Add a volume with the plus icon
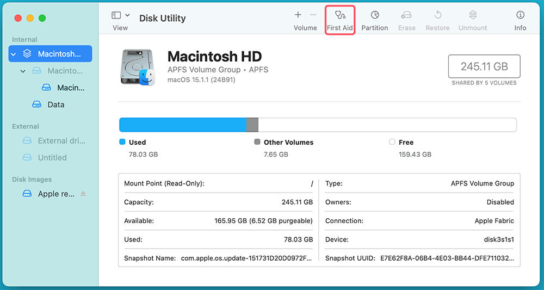The height and width of the screenshot is (290, 544). tap(298, 15)
